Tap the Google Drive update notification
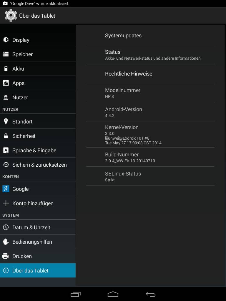The width and height of the screenshot is (226, 301). tap(36, 4)
